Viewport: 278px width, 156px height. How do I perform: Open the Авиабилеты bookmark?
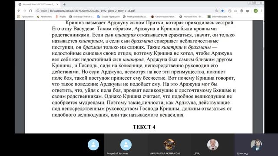(44, 16)
